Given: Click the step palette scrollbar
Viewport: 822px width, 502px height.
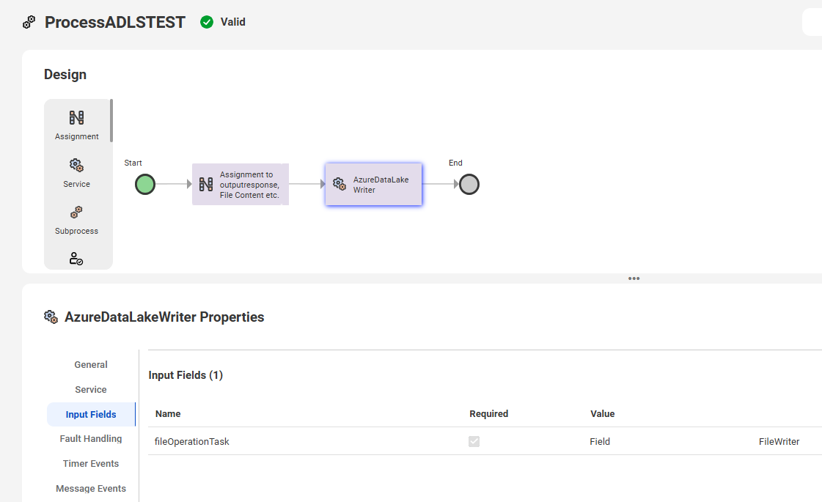Looking at the screenshot, I should 111,120.
